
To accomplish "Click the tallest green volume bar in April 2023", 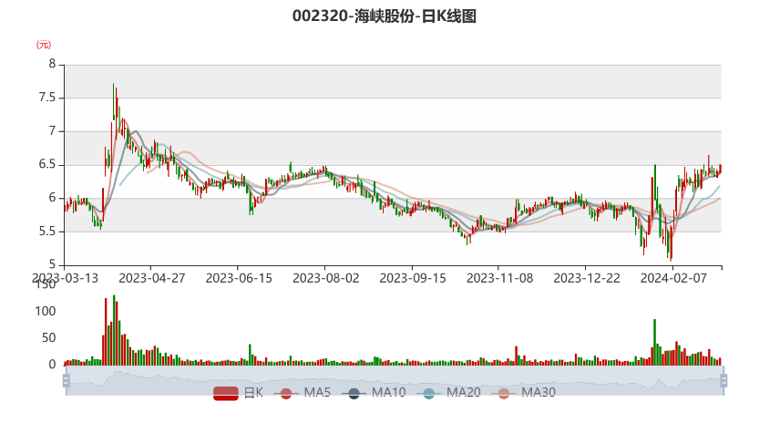I will click(114, 330).
